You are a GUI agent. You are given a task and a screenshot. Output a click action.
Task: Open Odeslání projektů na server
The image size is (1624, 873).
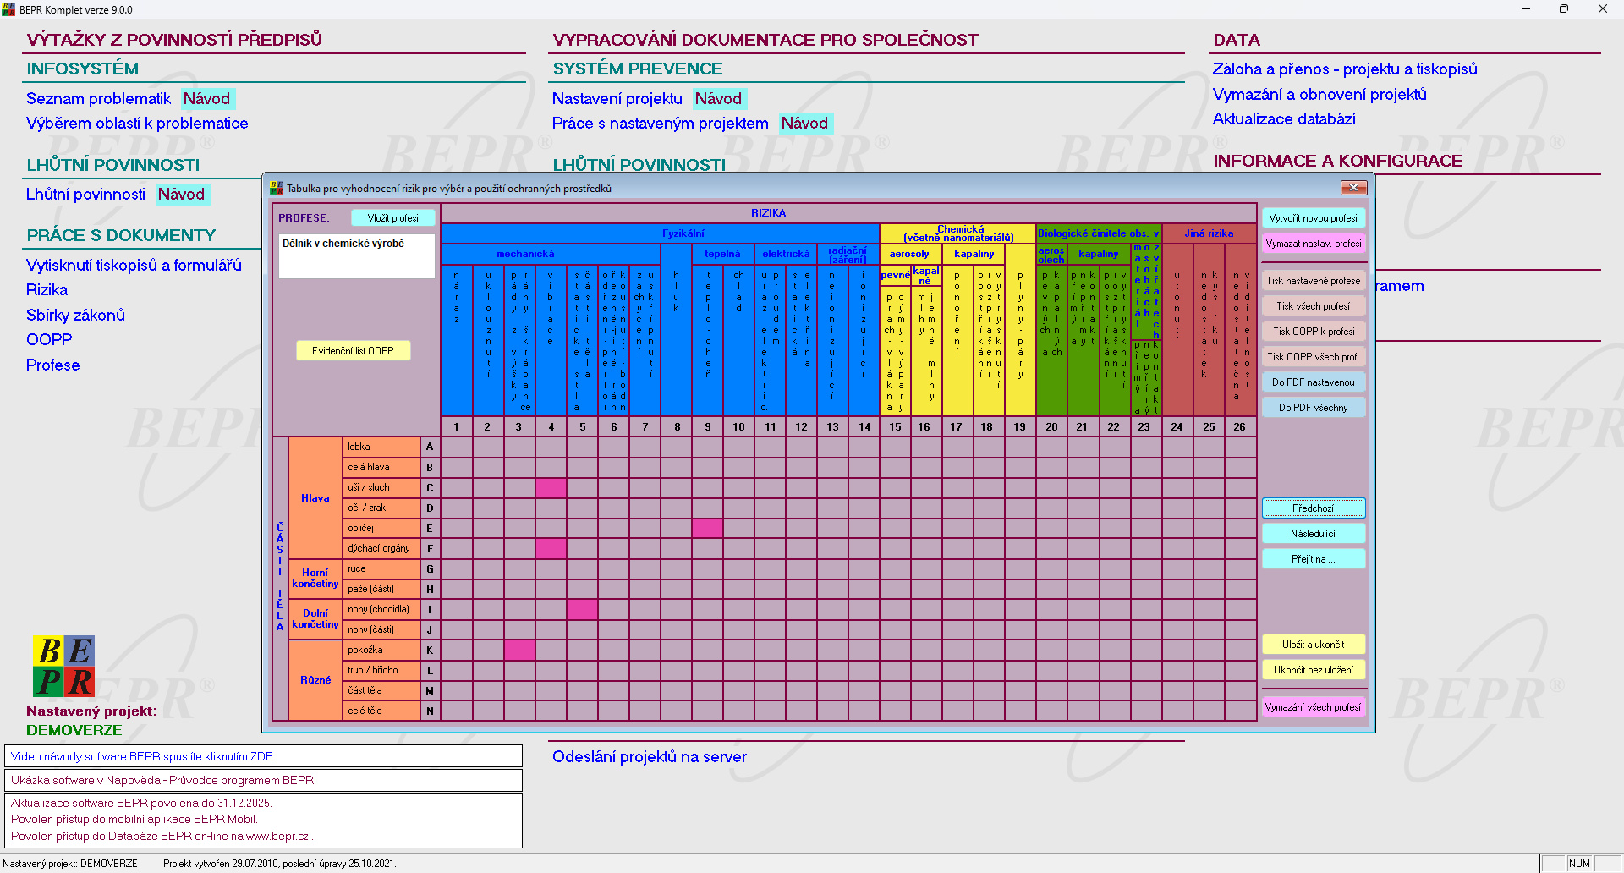point(650,757)
